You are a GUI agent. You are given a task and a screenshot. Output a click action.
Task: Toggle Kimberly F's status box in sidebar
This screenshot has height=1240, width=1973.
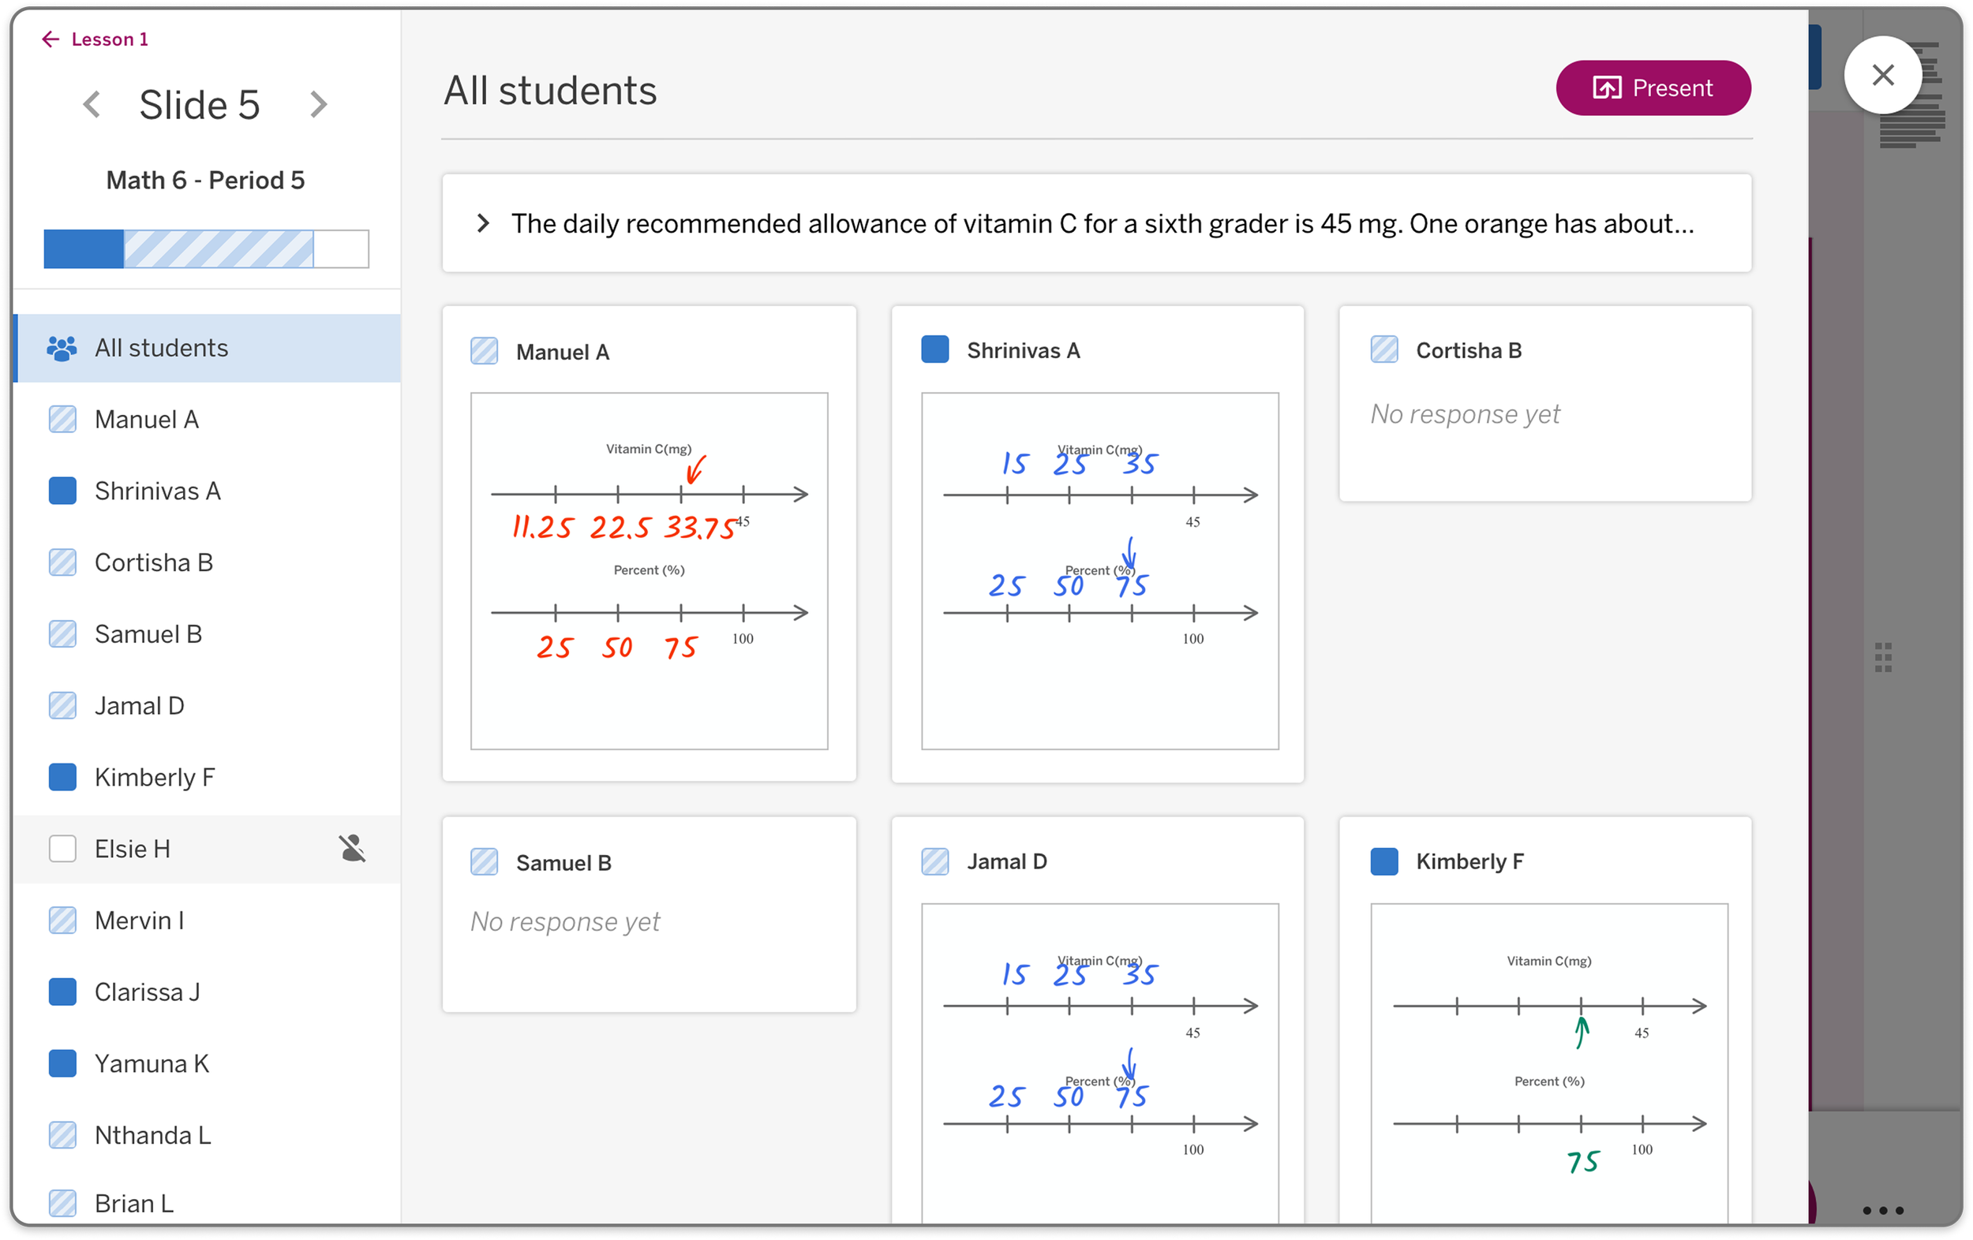(62, 777)
